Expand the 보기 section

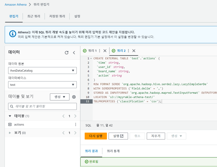(x=10, y=133)
